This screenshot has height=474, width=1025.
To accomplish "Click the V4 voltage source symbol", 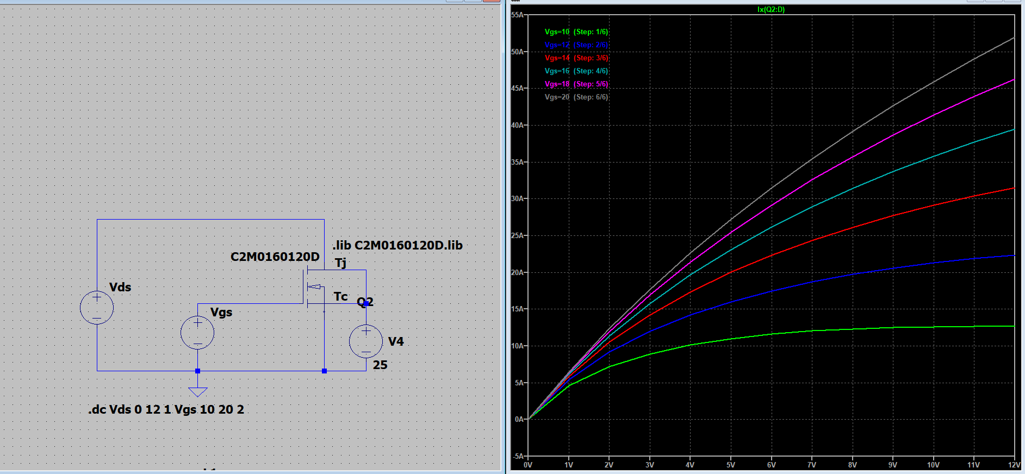I will point(366,341).
